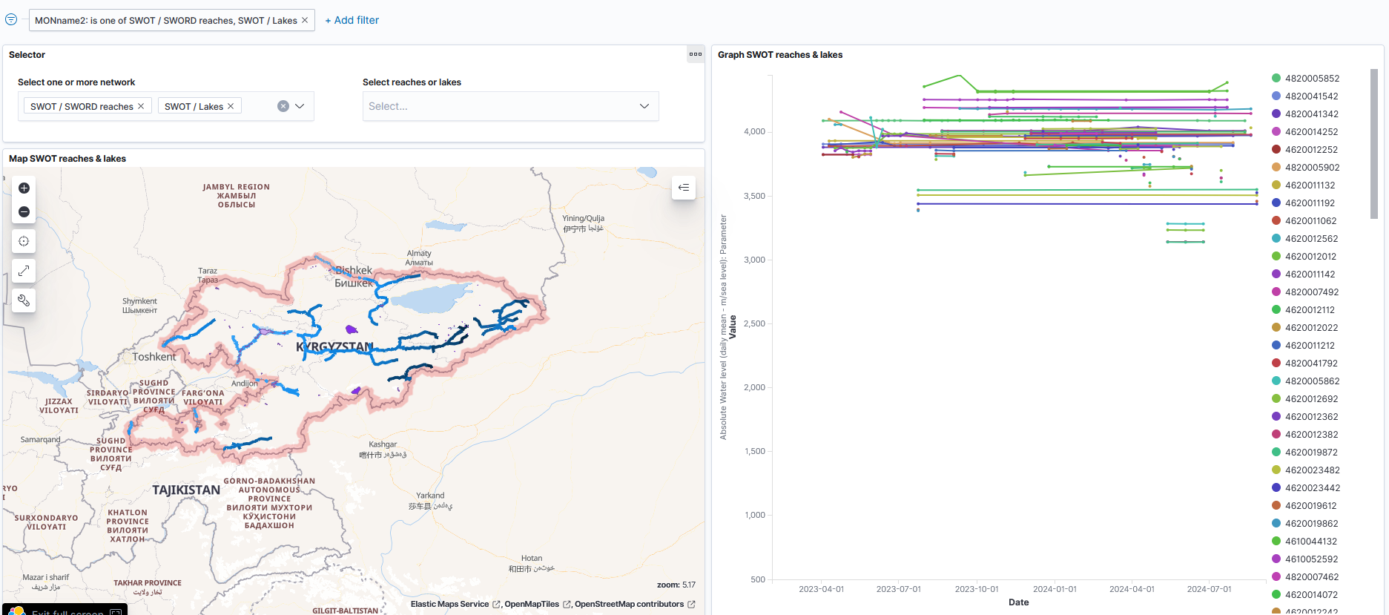Open the reaches or lakes Select dropdown
This screenshot has width=1389, height=615.
click(510, 106)
